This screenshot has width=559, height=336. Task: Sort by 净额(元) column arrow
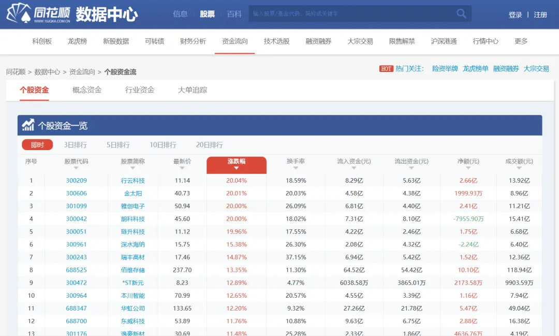tap(468, 168)
